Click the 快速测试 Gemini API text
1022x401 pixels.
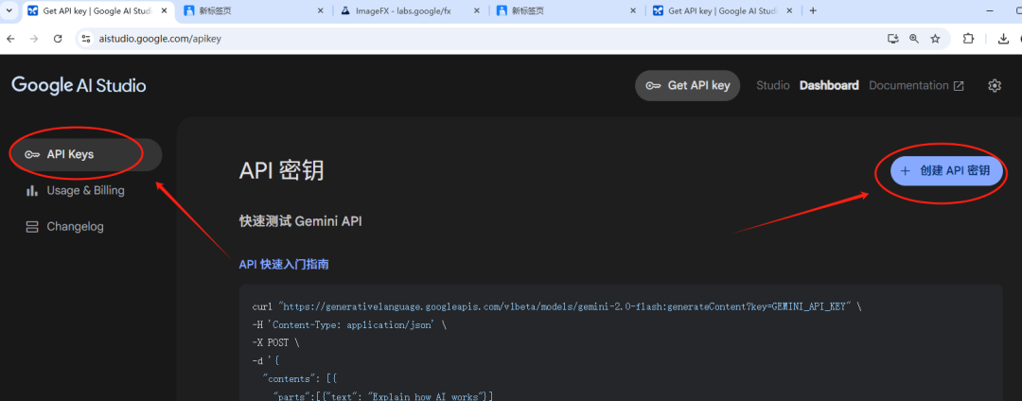coord(301,221)
